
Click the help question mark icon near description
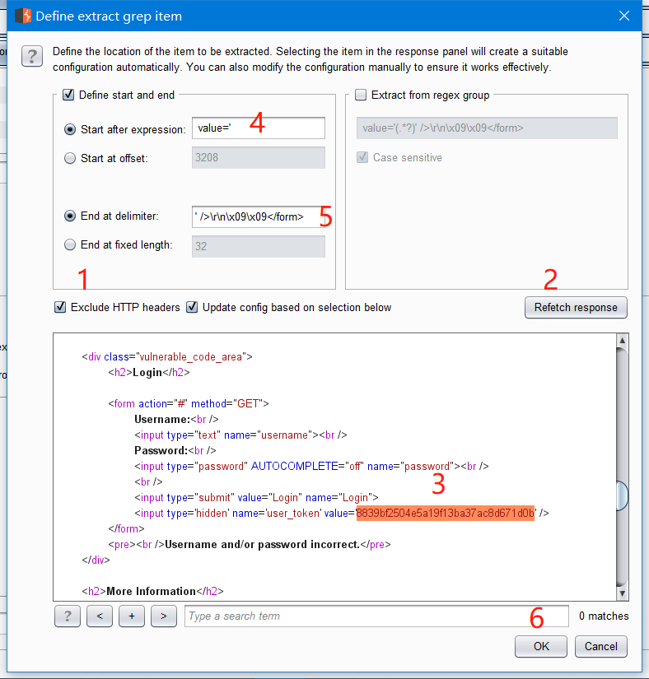coord(32,56)
